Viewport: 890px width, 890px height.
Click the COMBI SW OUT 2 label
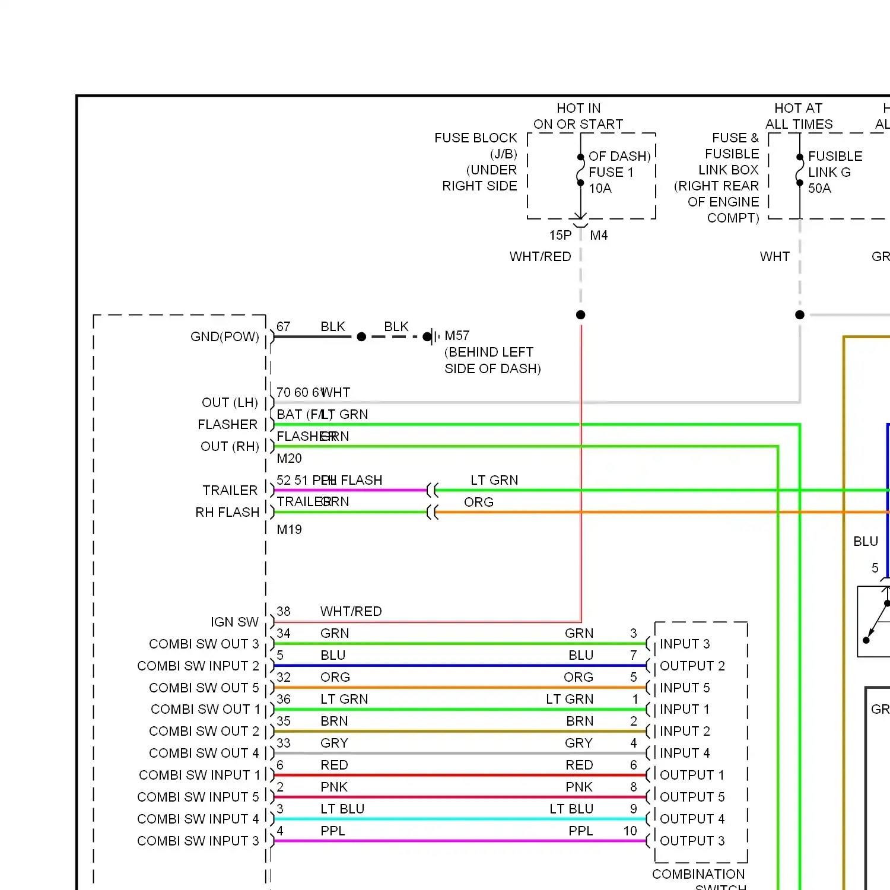(204, 732)
